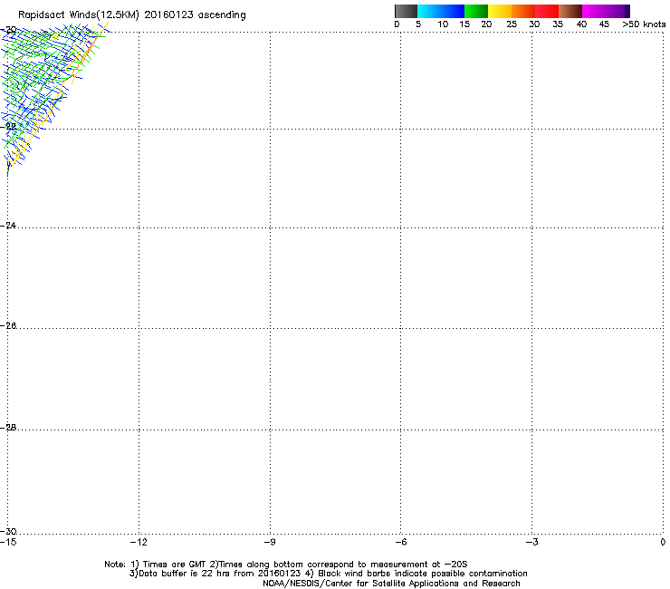Click the note line '3)Data buffer is 22 hrs'

[x=328, y=574]
